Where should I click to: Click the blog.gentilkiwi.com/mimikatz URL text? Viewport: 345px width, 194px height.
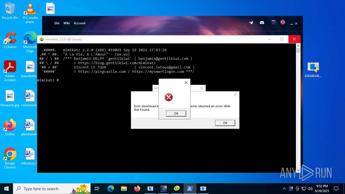click(x=117, y=63)
